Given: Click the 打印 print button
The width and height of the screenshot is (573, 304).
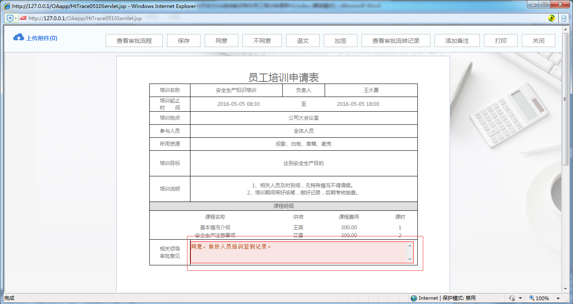Looking at the screenshot, I should pos(500,40).
